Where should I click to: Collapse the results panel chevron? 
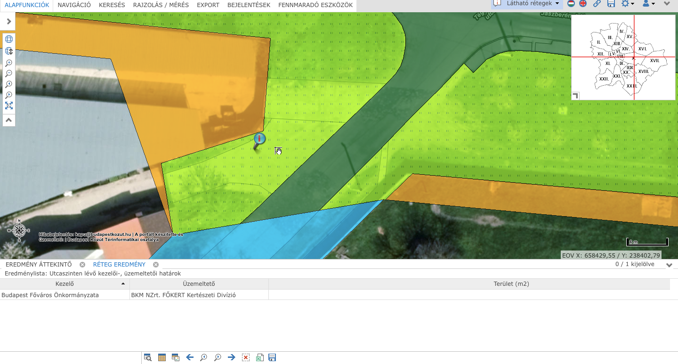pyautogui.click(x=669, y=265)
